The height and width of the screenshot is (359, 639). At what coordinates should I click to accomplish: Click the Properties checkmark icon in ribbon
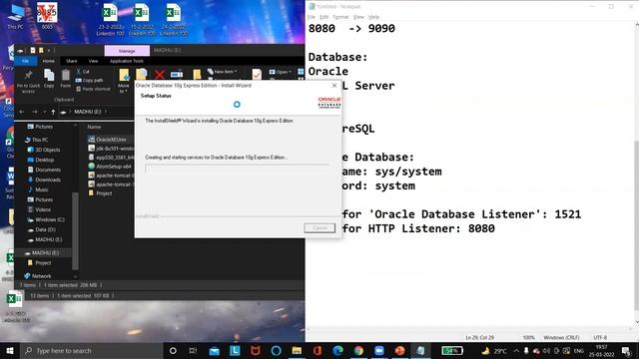coord(257,74)
